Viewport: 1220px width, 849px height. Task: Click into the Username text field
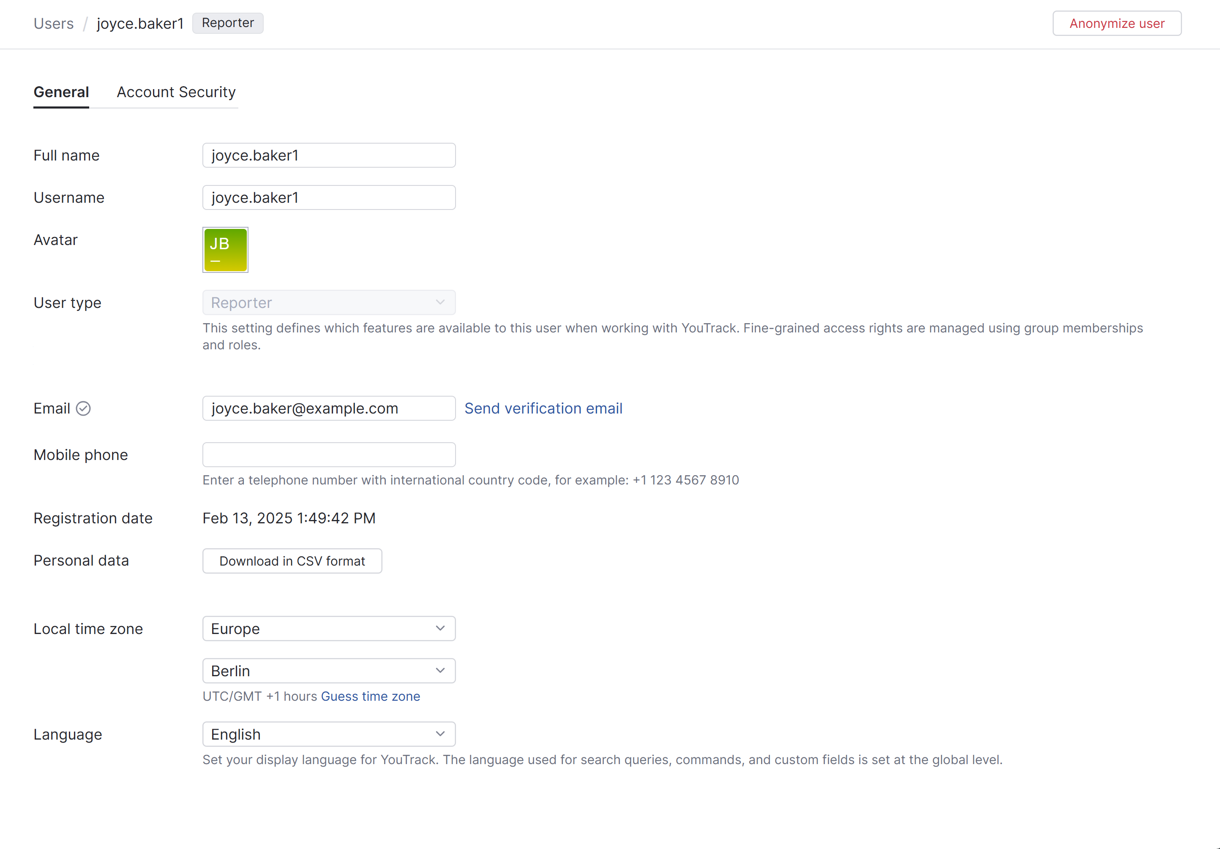click(328, 198)
